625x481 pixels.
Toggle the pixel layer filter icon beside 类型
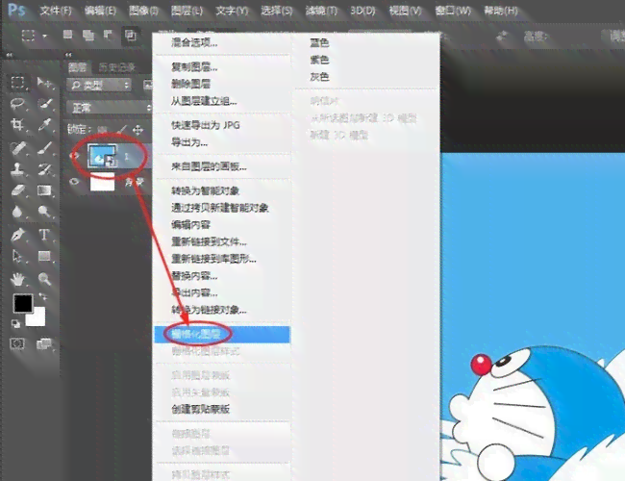pos(147,85)
